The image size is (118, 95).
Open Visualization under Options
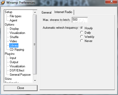tap(17, 33)
